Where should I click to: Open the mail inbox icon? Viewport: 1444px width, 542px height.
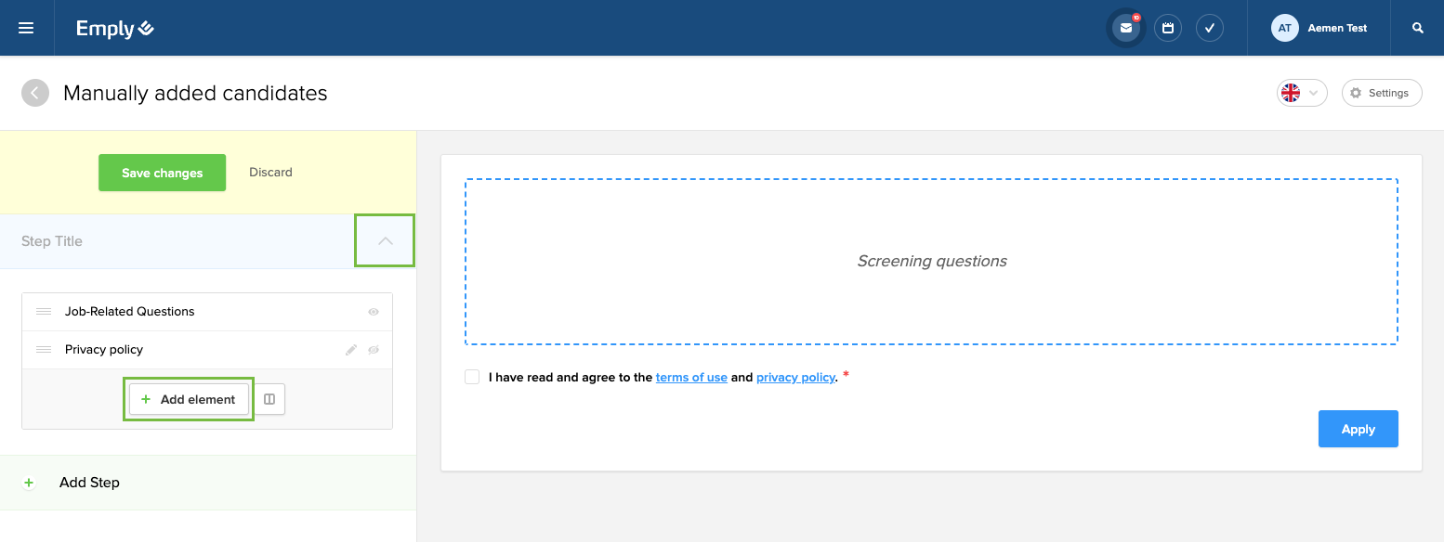pos(1126,28)
